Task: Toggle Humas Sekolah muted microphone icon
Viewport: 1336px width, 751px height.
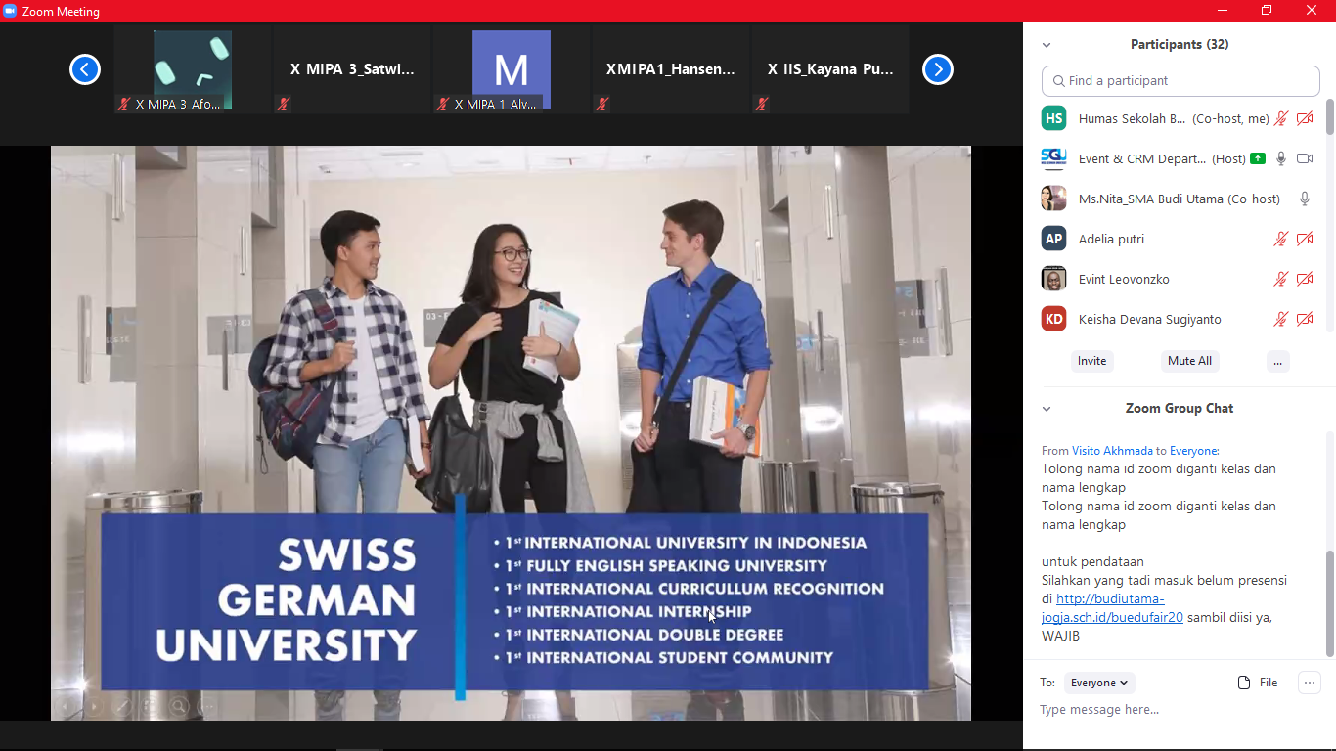Action: click(1280, 118)
